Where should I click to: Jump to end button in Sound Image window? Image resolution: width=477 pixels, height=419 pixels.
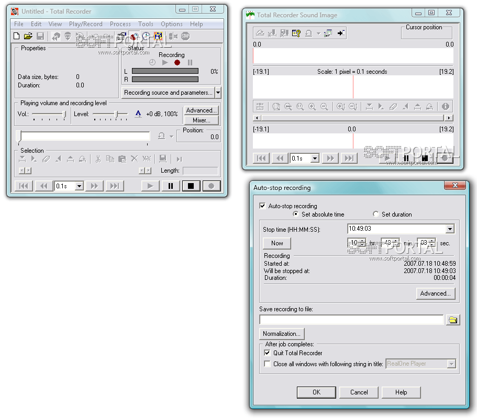pos(349,158)
